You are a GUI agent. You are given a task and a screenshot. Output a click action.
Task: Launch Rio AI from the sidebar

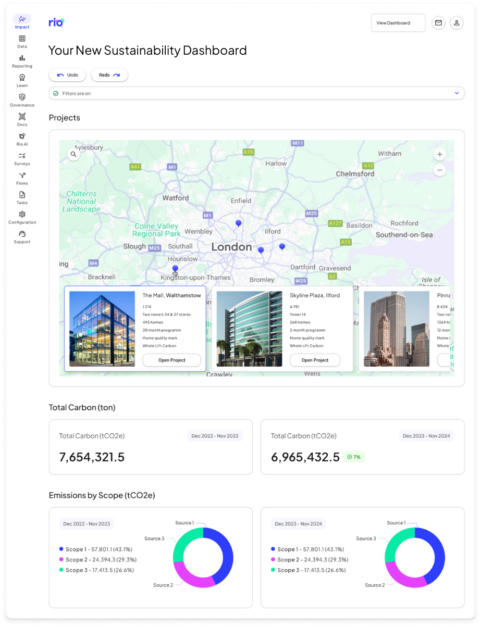coord(22,140)
